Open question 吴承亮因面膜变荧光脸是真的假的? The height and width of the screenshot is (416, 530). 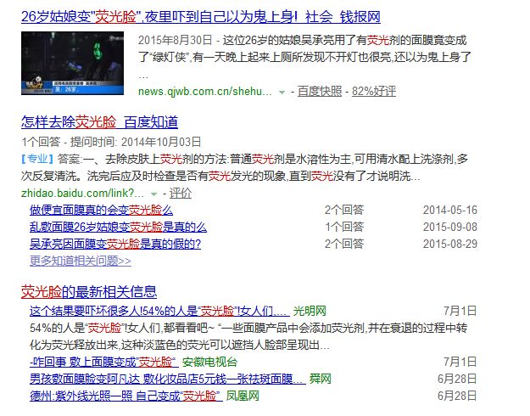pos(115,244)
